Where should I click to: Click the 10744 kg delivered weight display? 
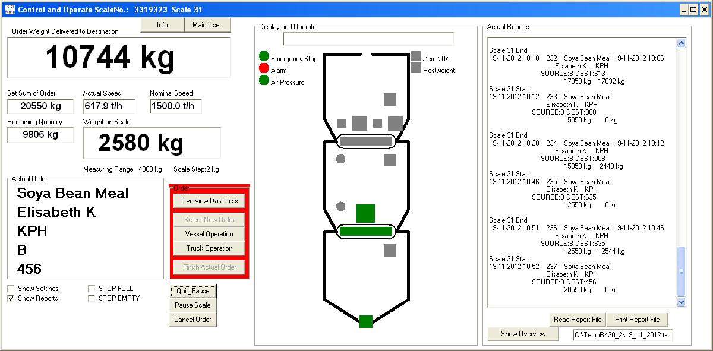(119, 58)
